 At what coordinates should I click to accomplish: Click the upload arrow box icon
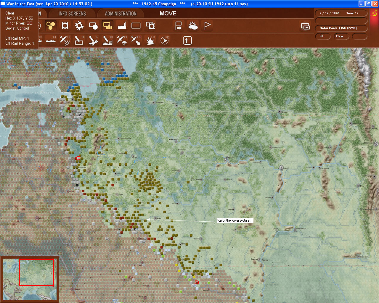[187, 40]
